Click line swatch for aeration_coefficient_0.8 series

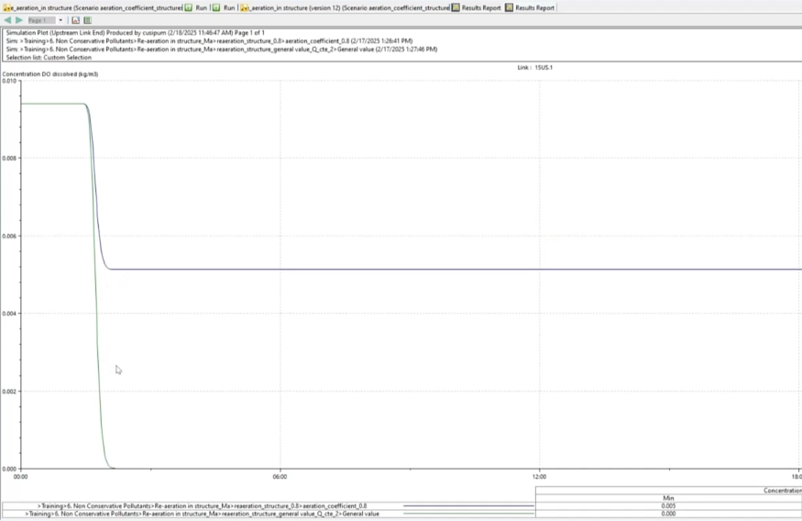click(x=467, y=505)
